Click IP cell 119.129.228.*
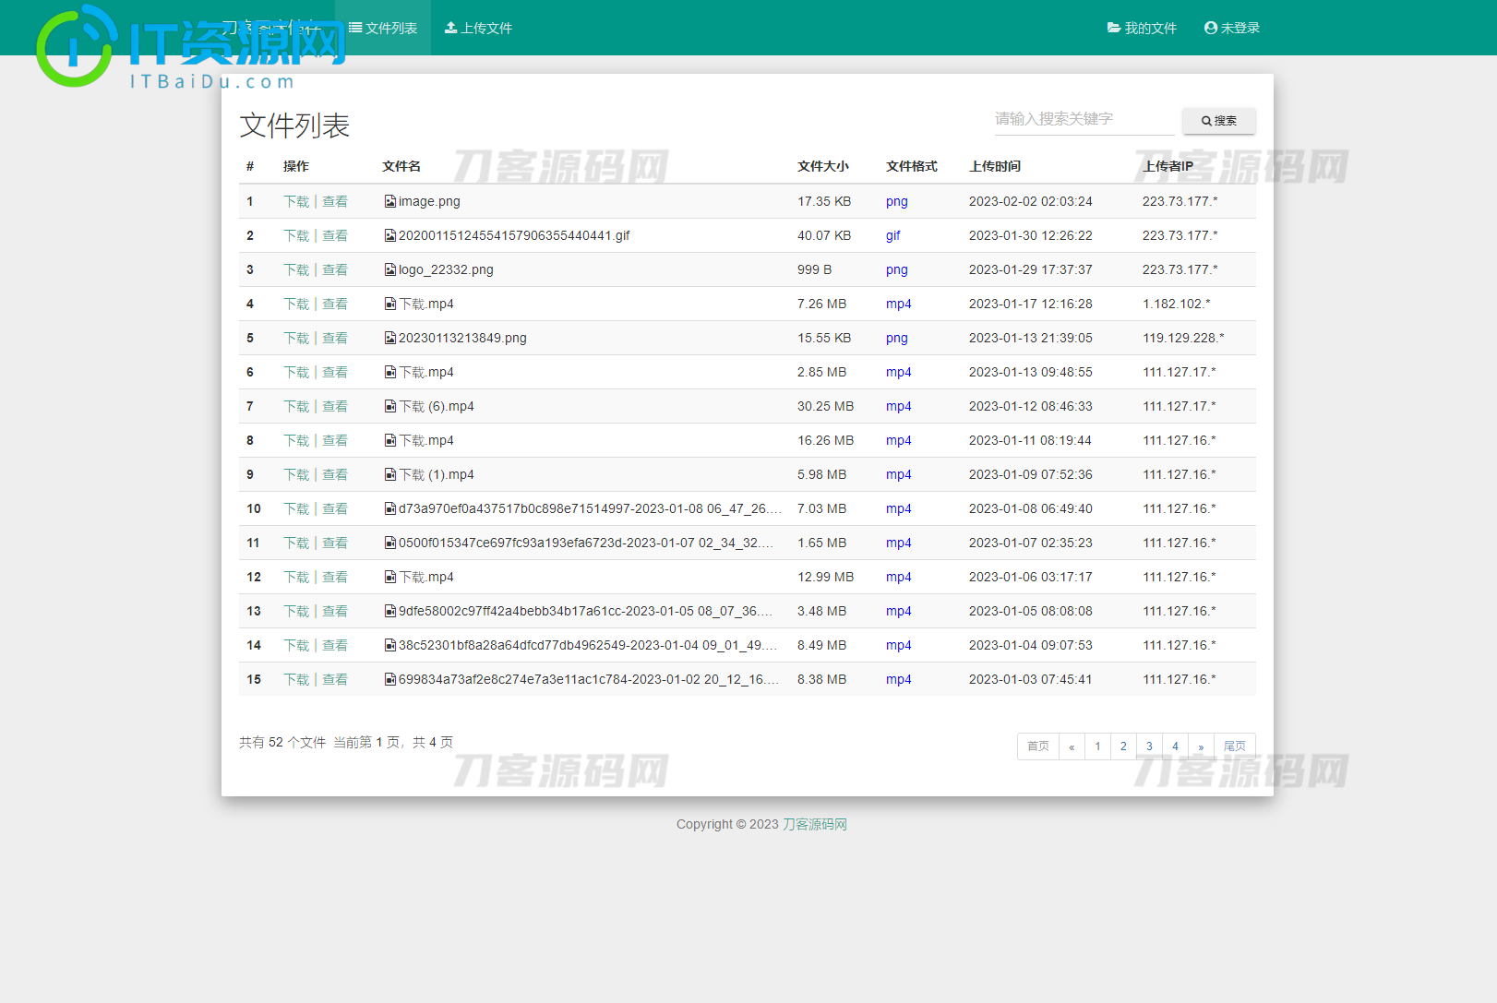The image size is (1497, 1003). click(x=1183, y=338)
